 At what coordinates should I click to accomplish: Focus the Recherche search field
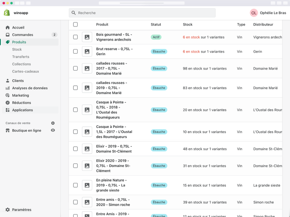[x=142, y=13]
